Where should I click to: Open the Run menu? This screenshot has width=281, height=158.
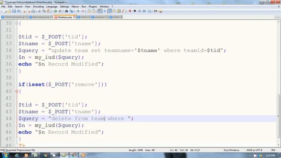84,7
